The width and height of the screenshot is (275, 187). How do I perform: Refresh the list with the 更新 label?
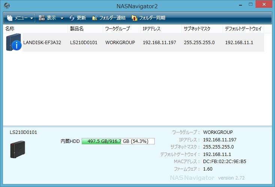[81, 18]
